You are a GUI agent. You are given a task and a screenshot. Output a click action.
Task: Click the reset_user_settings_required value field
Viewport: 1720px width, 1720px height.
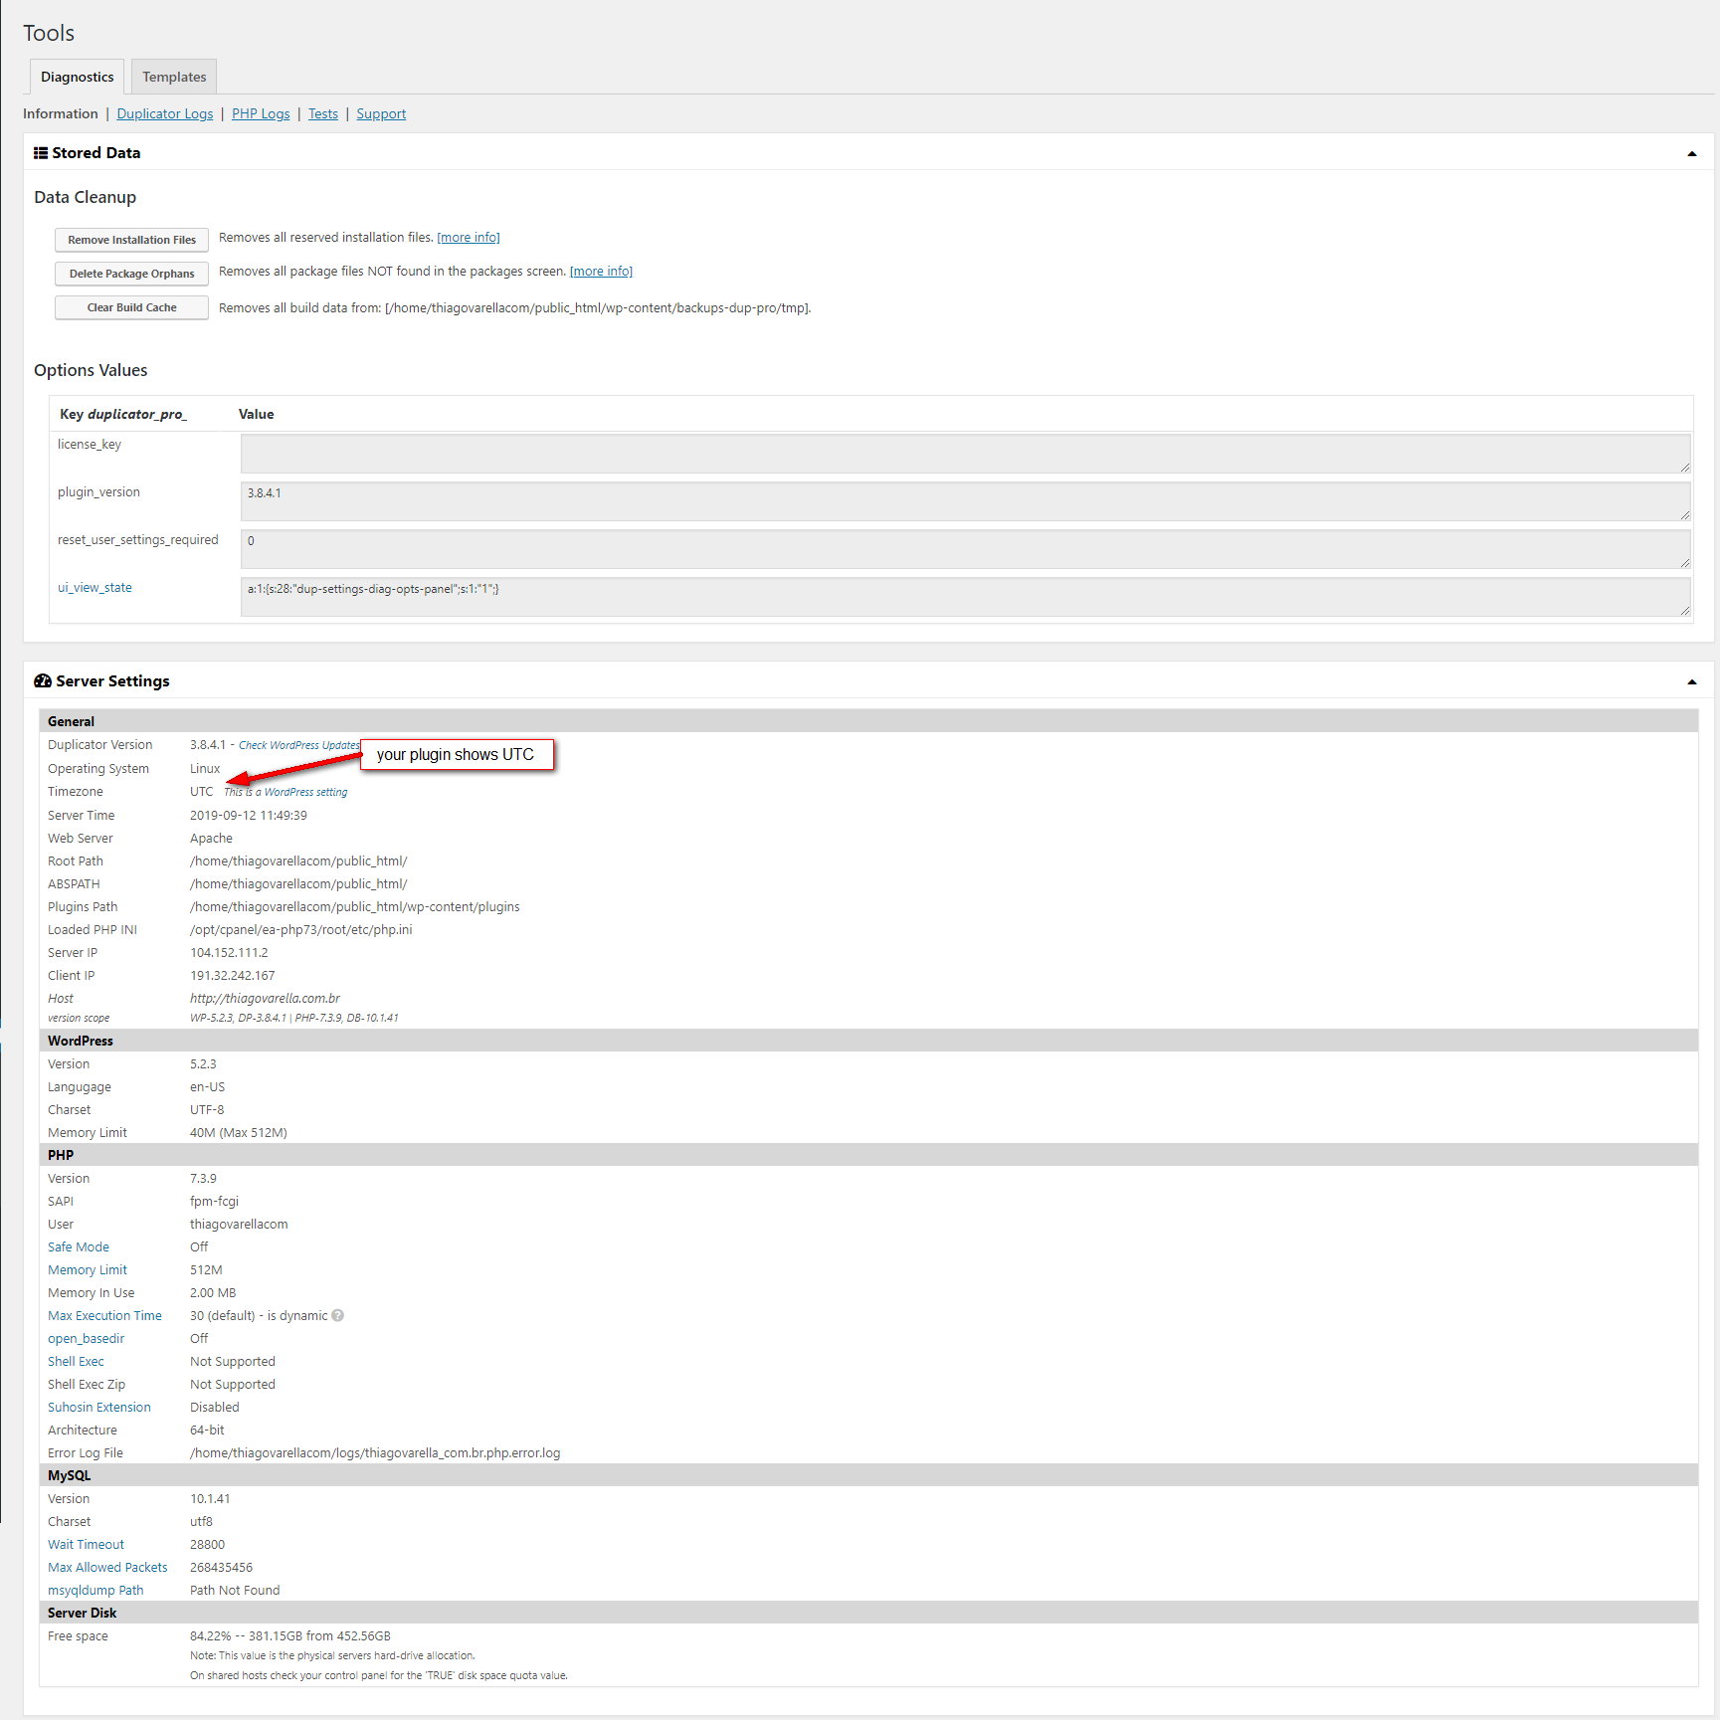pyautogui.click(x=966, y=549)
